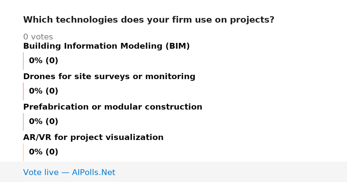Select Drones for site surveys or monitoring
Viewport: 347px width, 182px height.
(109, 77)
